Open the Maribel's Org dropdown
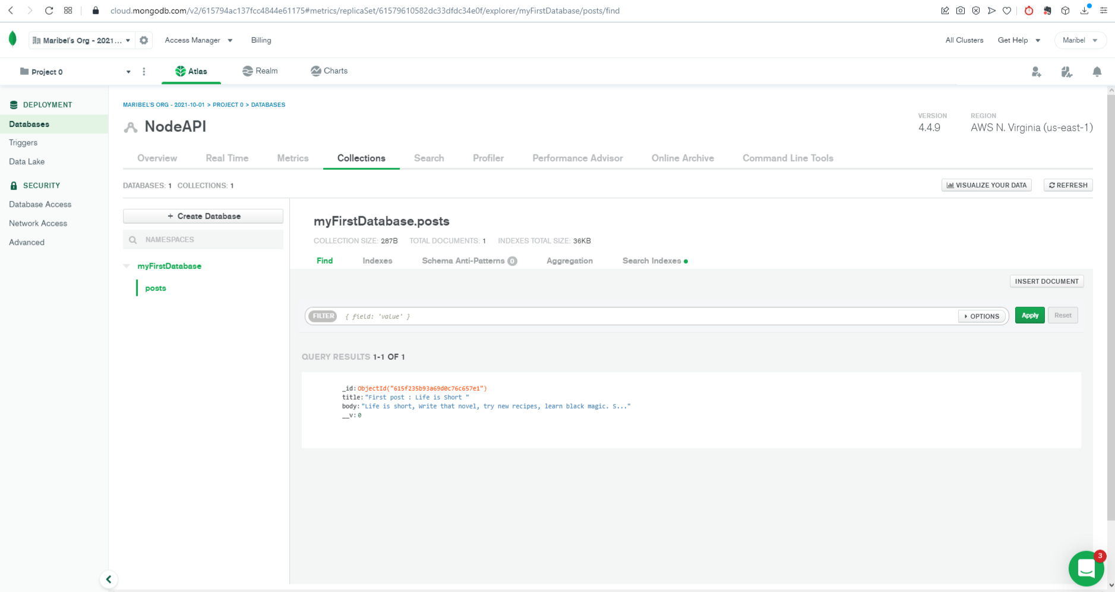This screenshot has width=1115, height=592. coord(82,40)
